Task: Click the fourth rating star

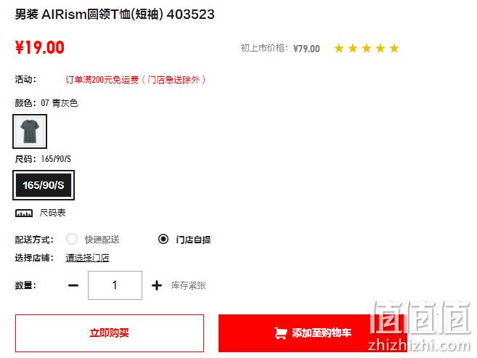Action: 380,48
